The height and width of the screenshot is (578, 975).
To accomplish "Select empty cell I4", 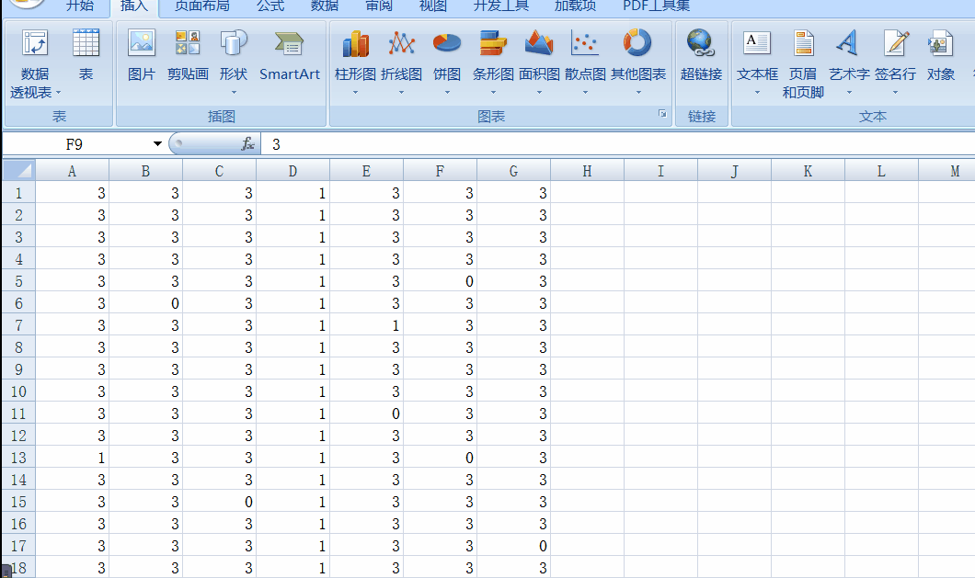I will pyautogui.click(x=660, y=259).
